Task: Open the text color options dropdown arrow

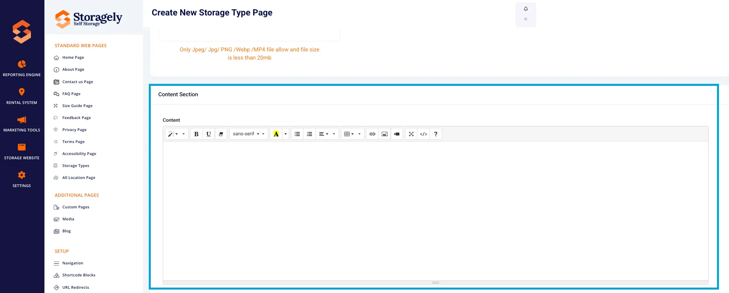Action: point(286,134)
